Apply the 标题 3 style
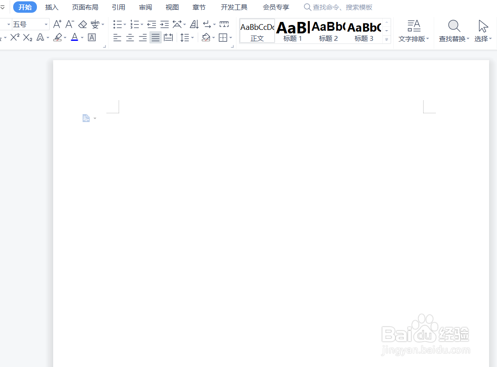497x367 pixels. [364, 31]
